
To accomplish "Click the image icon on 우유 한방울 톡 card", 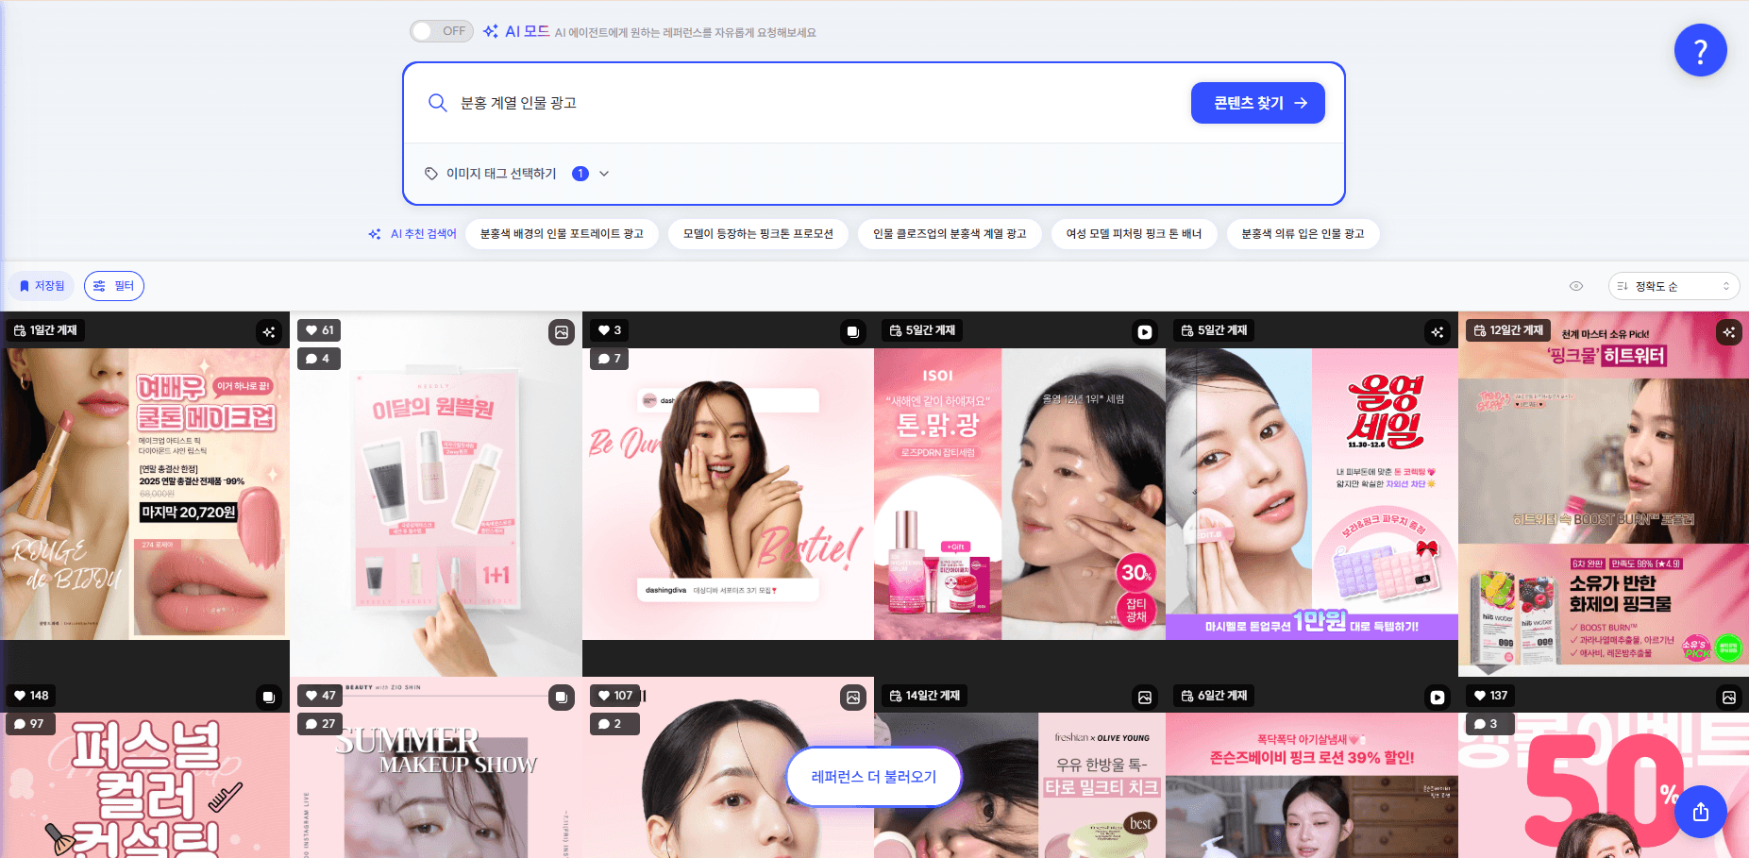I will pyautogui.click(x=1144, y=698).
